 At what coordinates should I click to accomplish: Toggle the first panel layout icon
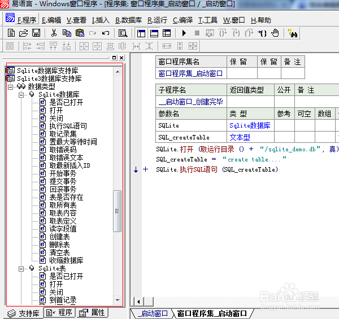(141, 33)
